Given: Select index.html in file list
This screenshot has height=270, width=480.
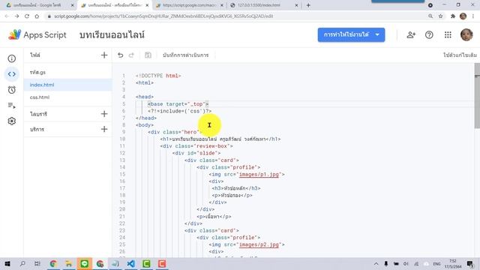Looking at the screenshot, I should click(x=67, y=85).
